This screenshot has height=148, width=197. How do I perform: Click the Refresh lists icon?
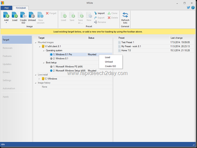[125, 15]
